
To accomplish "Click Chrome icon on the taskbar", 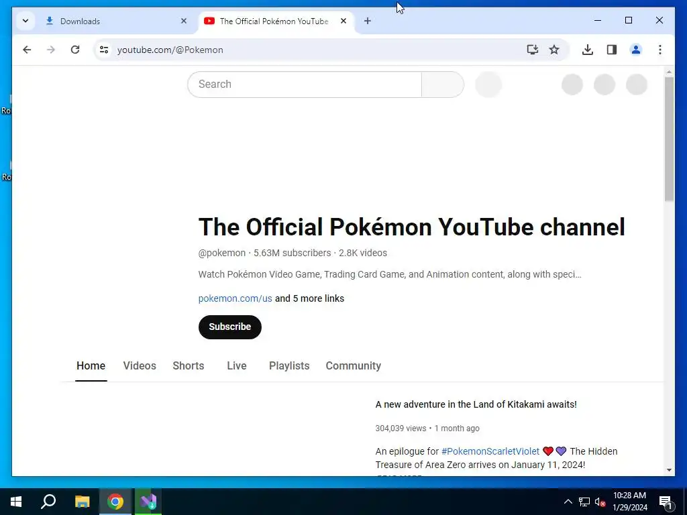I will click(x=115, y=502).
